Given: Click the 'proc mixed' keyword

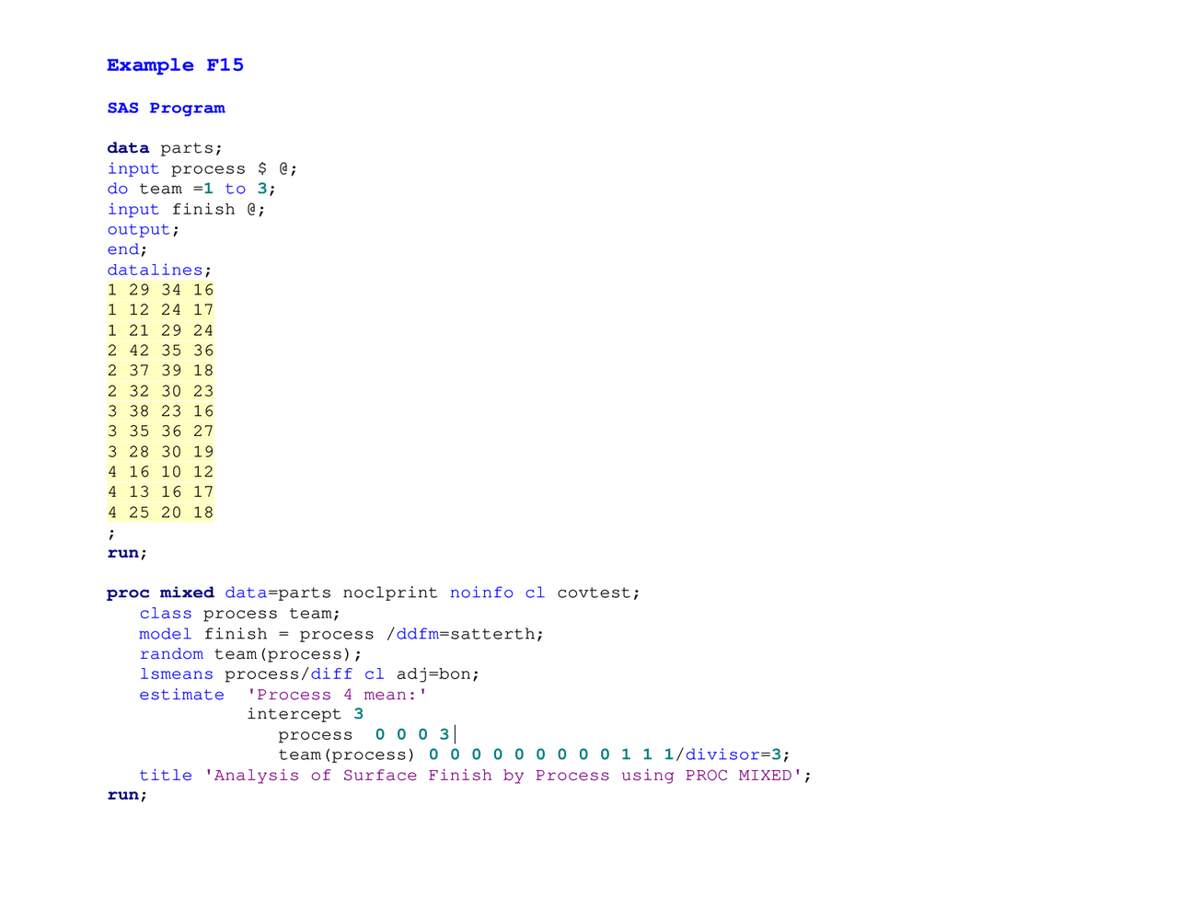Looking at the screenshot, I should [160, 593].
